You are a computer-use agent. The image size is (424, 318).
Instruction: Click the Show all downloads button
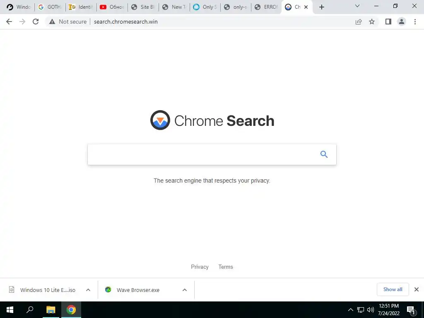coord(393,289)
